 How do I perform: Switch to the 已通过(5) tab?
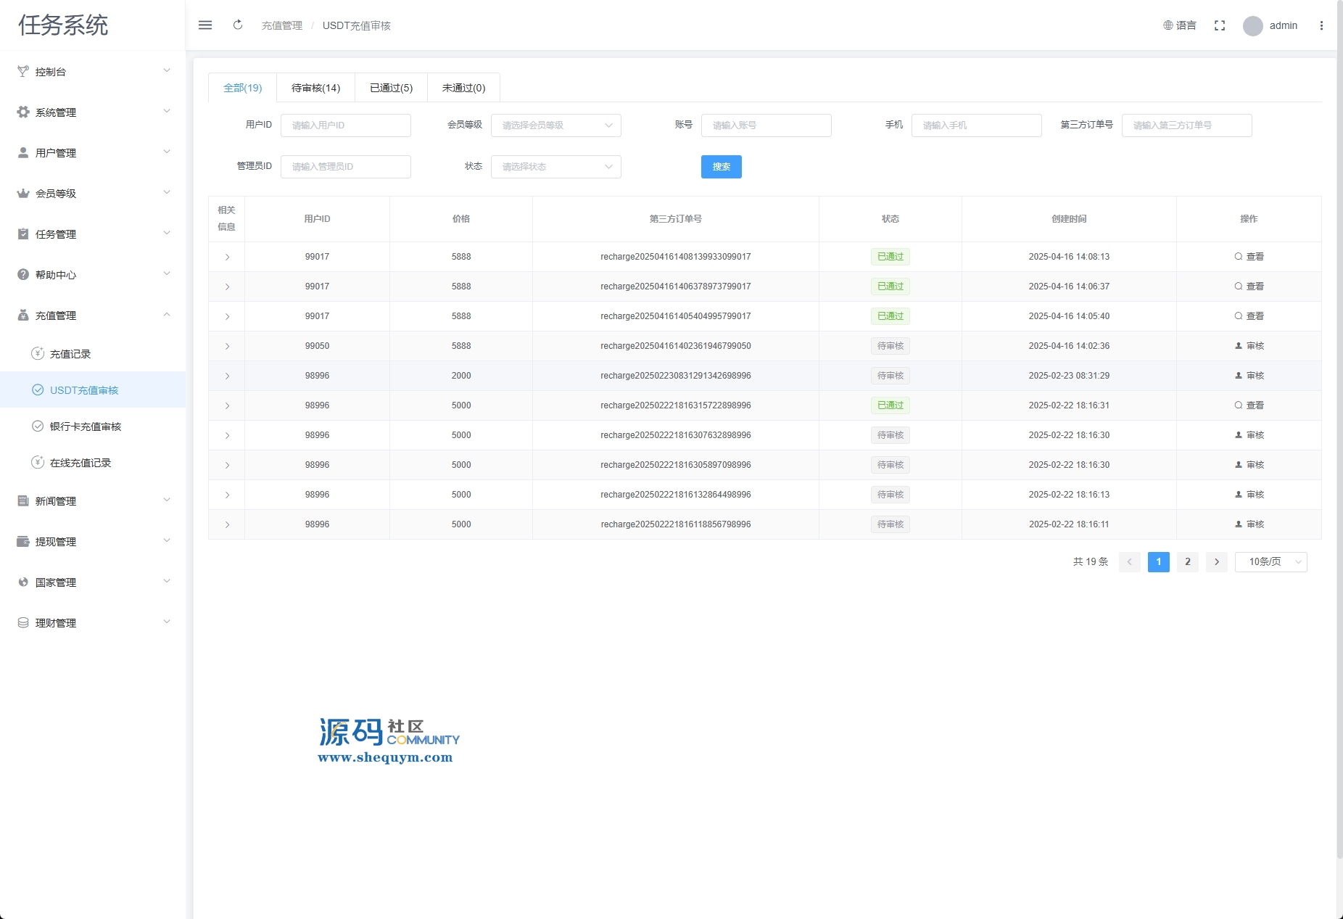(391, 88)
